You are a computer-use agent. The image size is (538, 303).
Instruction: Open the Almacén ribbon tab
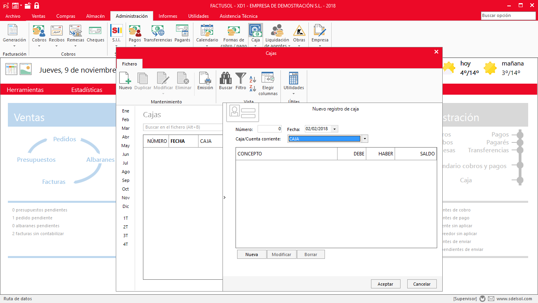click(x=95, y=16)
